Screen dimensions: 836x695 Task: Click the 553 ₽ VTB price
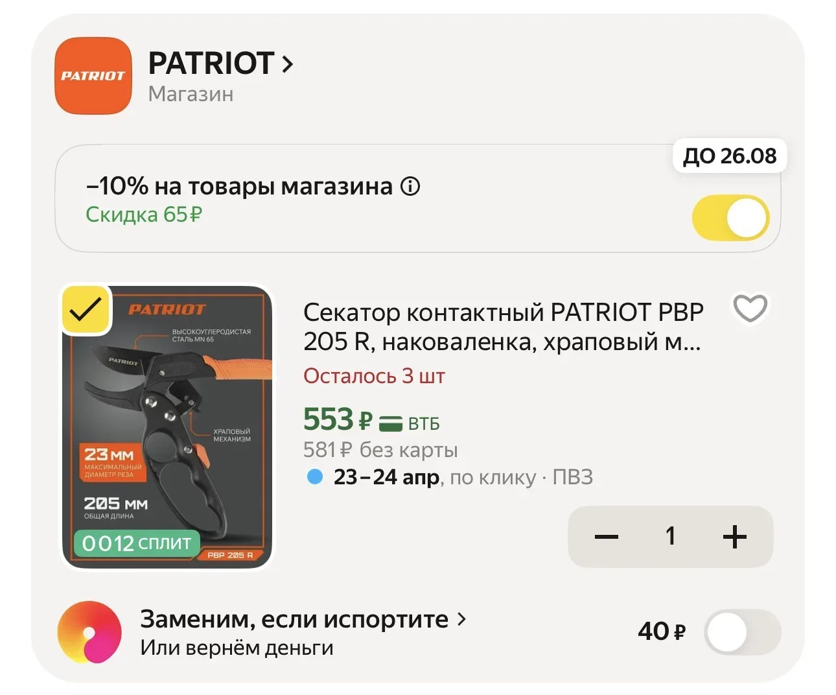click(x=337, y=420)
